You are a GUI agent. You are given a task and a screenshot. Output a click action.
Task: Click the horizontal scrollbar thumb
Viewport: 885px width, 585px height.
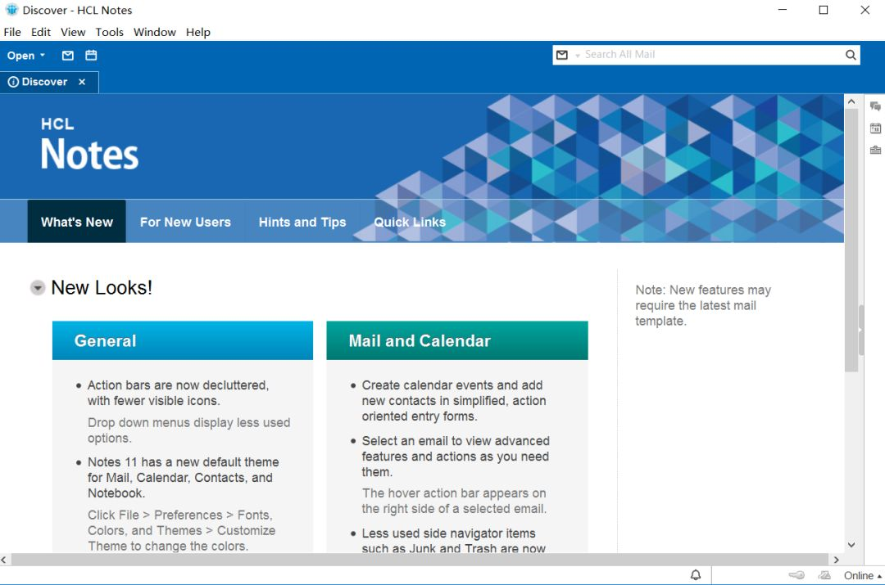[420, 560]
